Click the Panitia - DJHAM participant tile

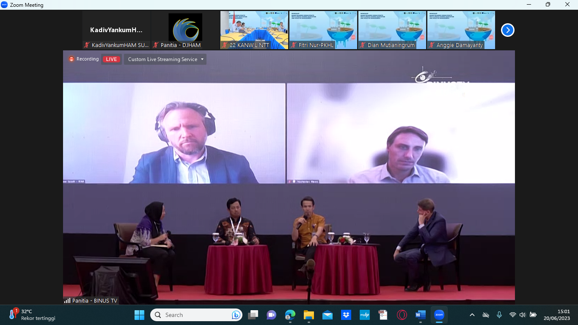[185, 30]
